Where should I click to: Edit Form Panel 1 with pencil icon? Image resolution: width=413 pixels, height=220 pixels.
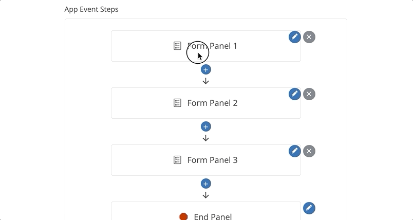[x=294, y=37]
